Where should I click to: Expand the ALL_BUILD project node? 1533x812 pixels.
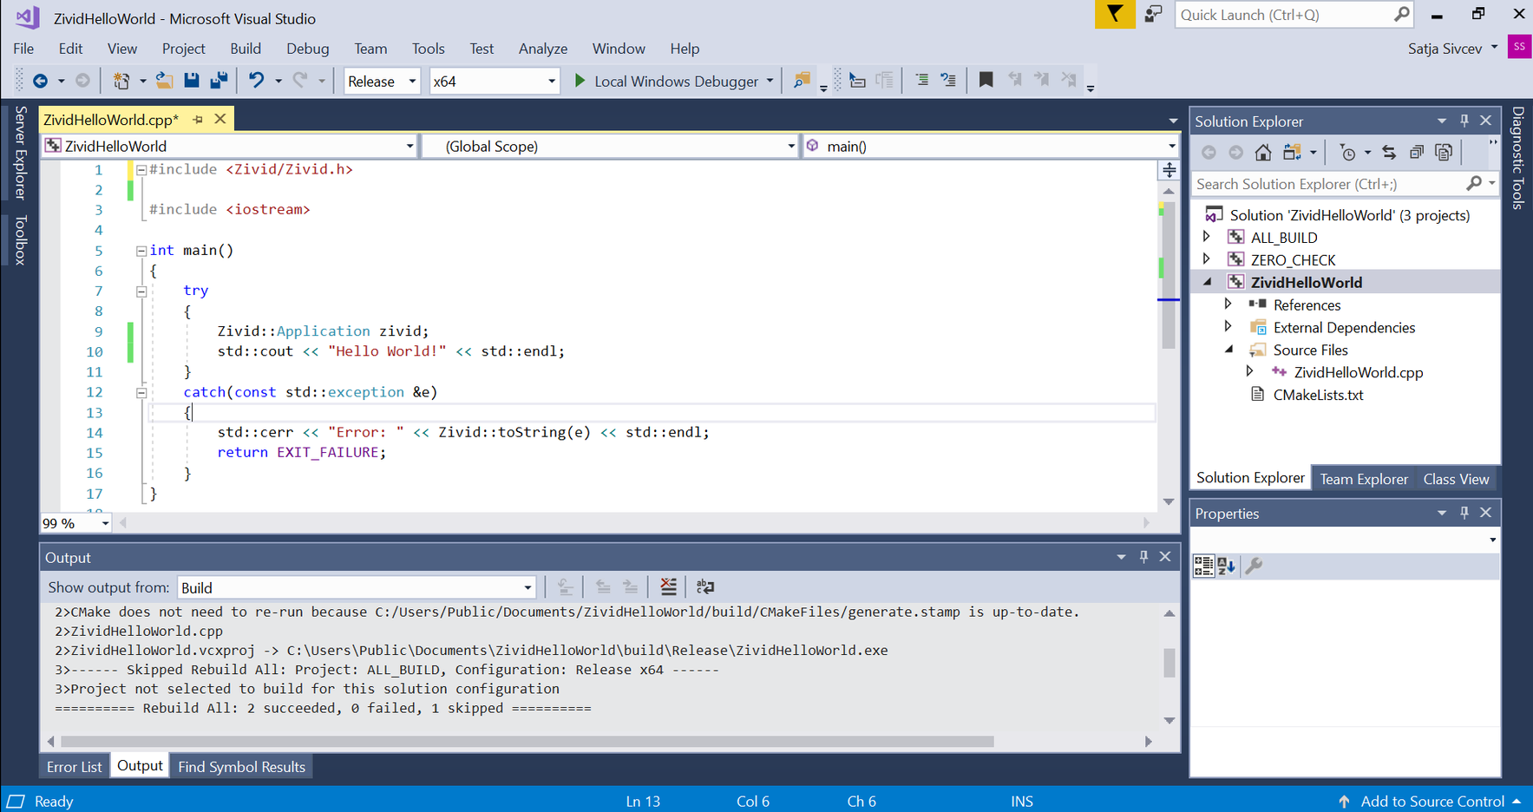pyautogui.click(x=1207, y=236)
